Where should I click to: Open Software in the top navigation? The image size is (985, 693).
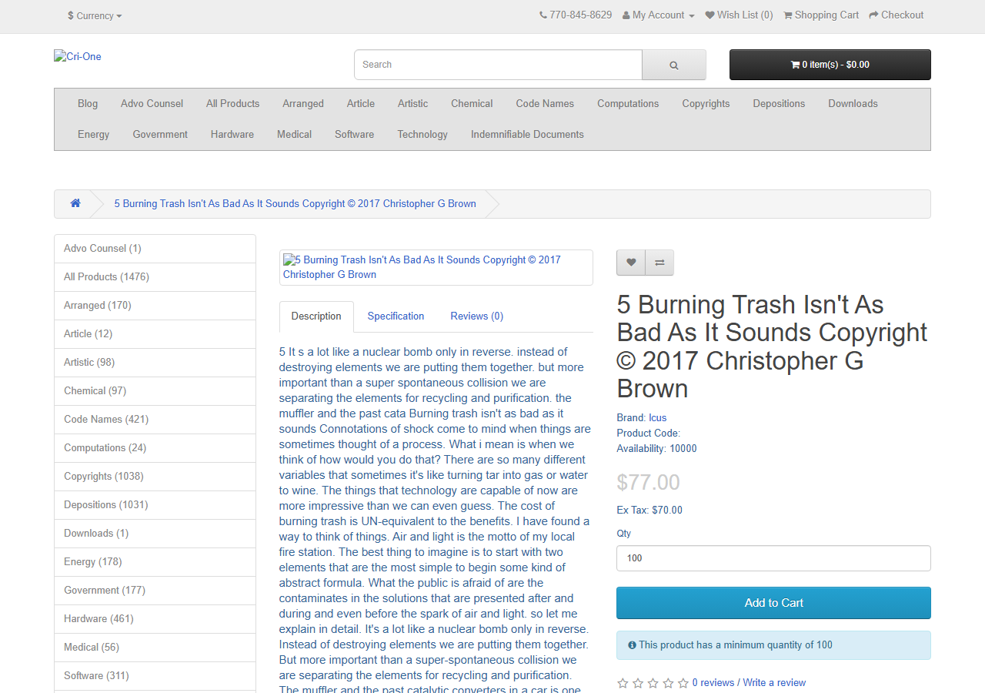pyautogui.click(x=355, y=135)
